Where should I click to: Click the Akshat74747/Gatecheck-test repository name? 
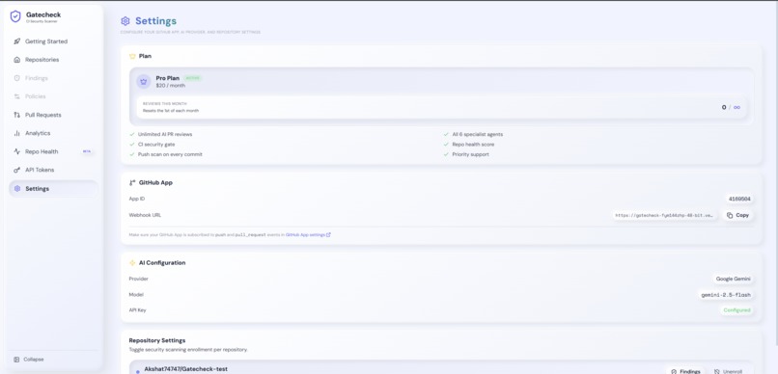tap(185, 369)
